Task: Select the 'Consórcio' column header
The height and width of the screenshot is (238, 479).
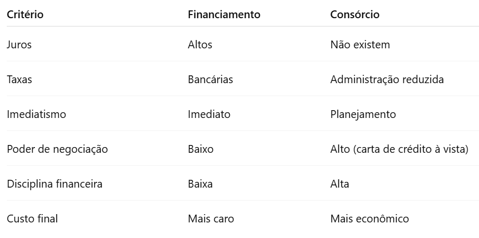Action: [355, 15]
